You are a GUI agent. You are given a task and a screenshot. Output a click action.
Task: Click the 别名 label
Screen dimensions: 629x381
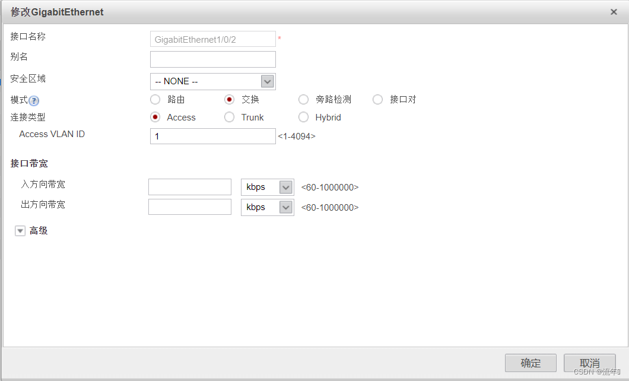tap(19, 56)
